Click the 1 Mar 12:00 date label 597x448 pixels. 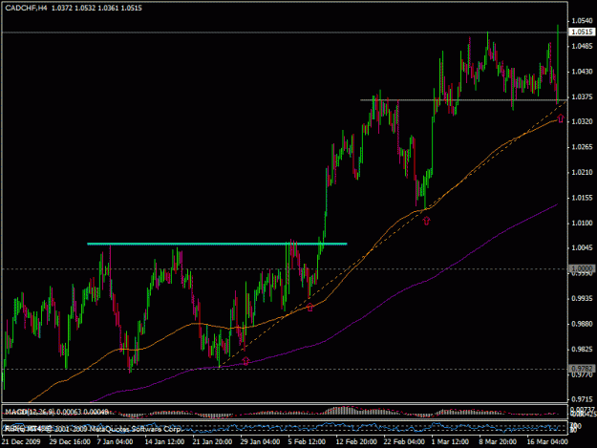(x=450, y=442)
